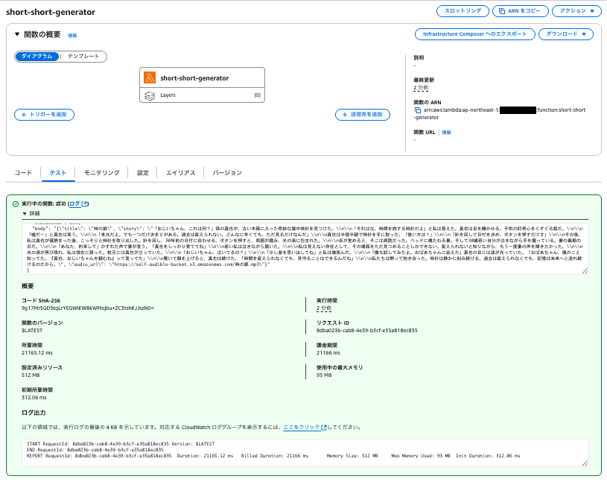607x482 pixels.
Task: Click the コード SHA-256 hash value
Action: click(x=88, y=308)
